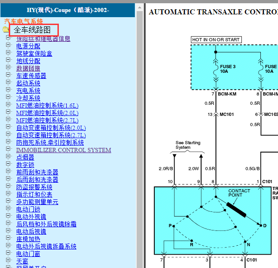Collapse tree node beside 数字锁
Image resolution: width=278 pixels, height=268 pixels.
click(8, 164)
